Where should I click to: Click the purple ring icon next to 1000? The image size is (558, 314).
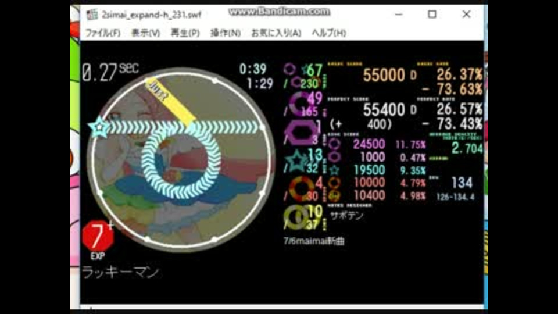[334, 157]
